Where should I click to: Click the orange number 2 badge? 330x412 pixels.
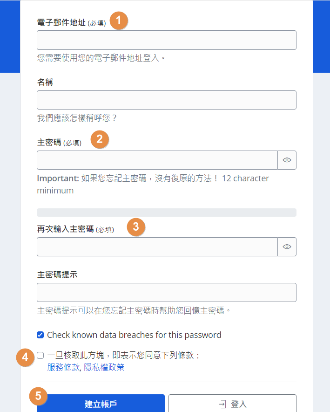[x=99, y=139]
